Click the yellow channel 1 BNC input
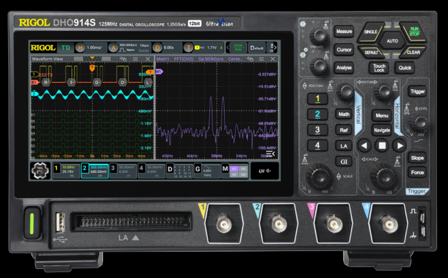Viewport: 448px width, 278px height. [x=224, y=224]
